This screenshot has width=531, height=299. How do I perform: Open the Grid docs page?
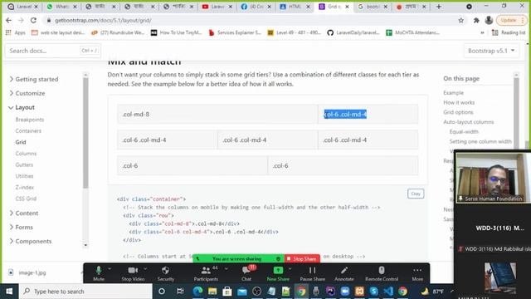tap(21, 142)
